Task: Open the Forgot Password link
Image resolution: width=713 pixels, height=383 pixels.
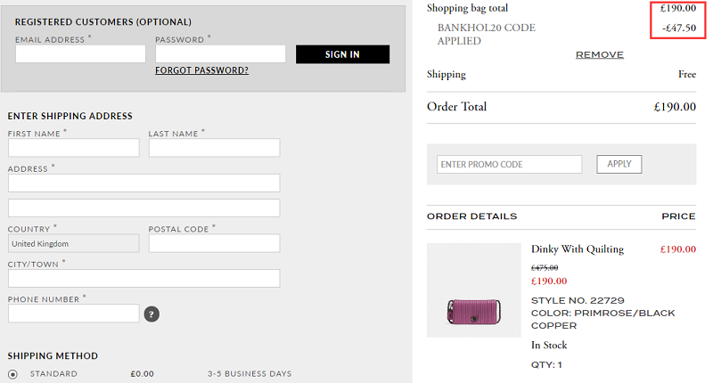Action: (x=201, y=70)
